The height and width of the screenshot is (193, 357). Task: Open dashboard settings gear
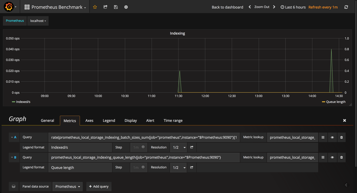[126, 7]
